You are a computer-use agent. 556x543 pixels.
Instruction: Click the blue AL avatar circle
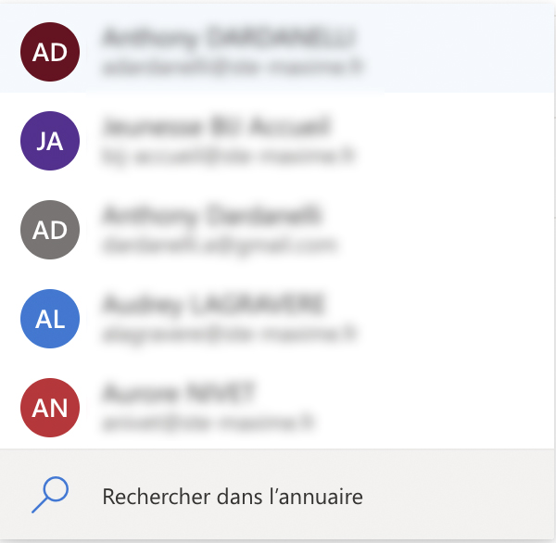coord(50,319)
